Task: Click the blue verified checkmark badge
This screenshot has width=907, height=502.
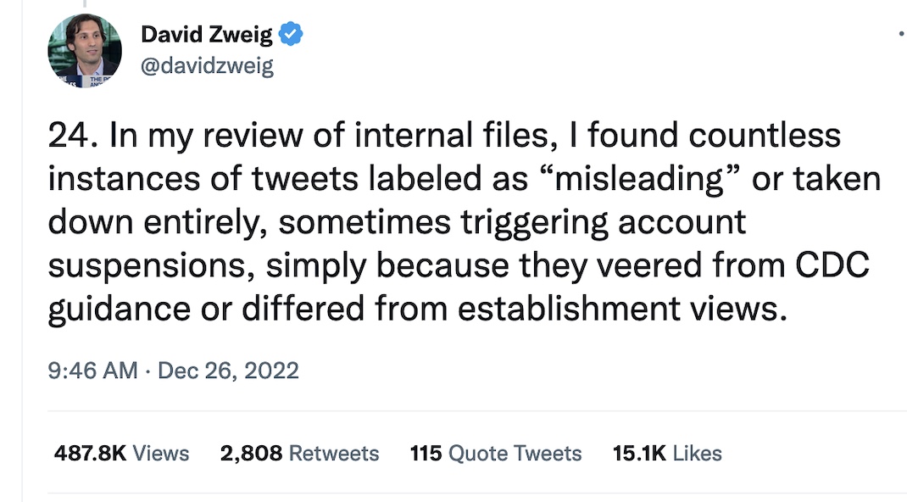Action: pos(291,35)
